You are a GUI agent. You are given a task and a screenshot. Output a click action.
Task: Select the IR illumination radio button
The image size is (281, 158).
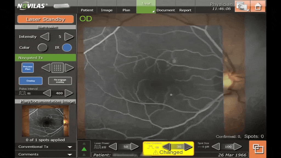tap(67, 47)
